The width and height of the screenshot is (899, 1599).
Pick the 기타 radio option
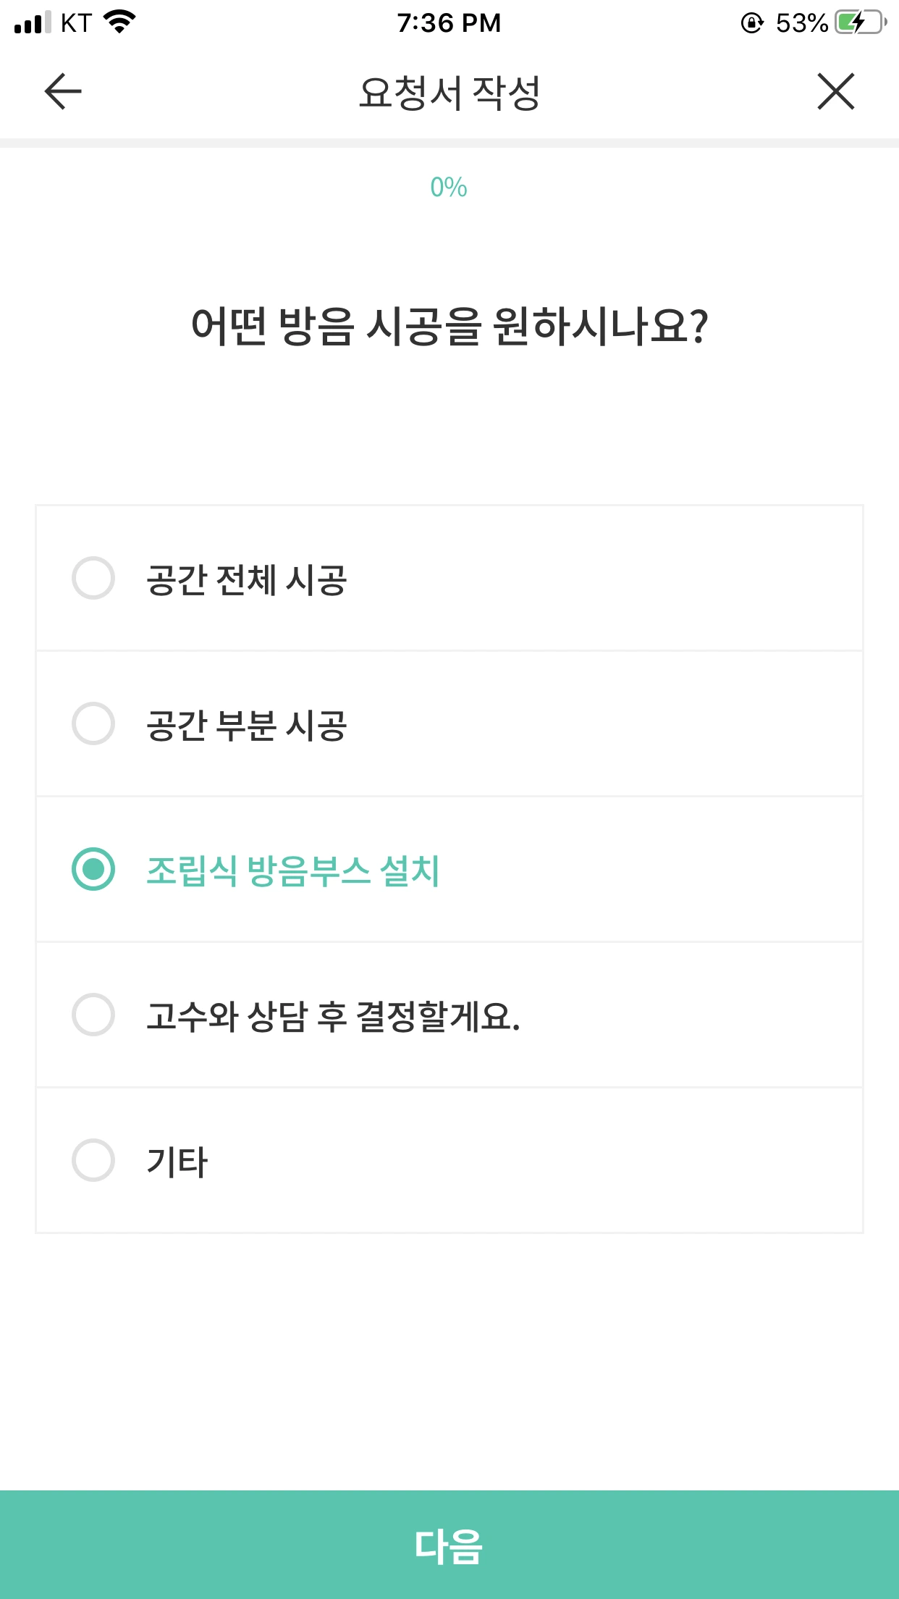pyautogui.click(x=93, y=1160)
